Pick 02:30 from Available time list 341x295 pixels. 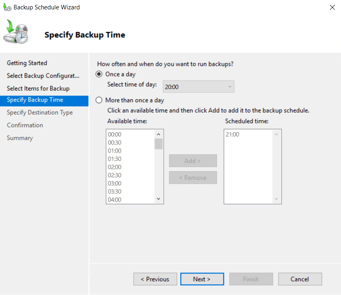click(x=115, y=175)
